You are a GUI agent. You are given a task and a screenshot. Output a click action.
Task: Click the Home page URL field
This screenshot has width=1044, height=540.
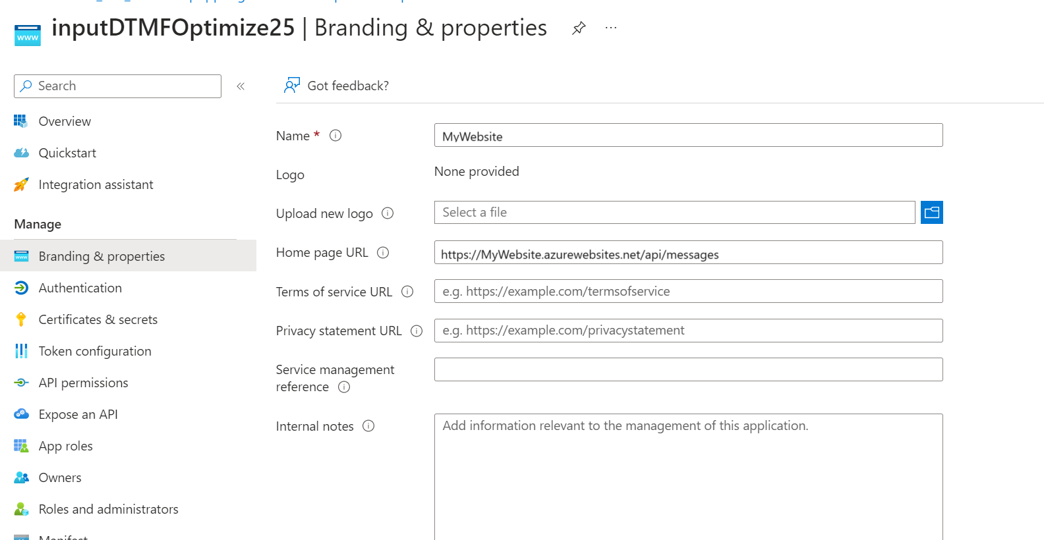688,252
